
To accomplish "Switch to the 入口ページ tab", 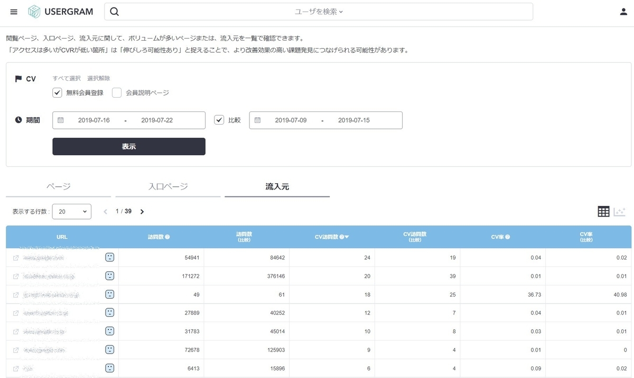I will coord(168,186).
